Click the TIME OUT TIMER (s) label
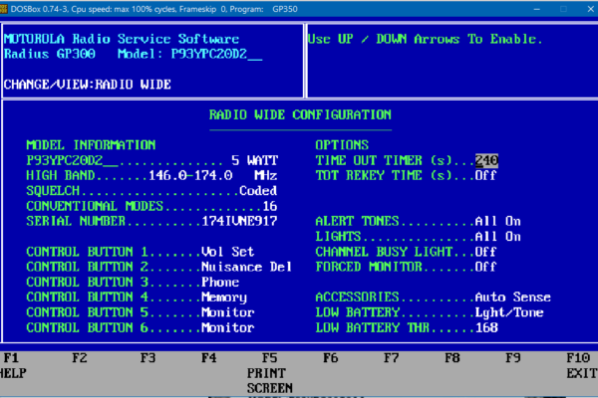598x398 pixels. coord(384,160)
